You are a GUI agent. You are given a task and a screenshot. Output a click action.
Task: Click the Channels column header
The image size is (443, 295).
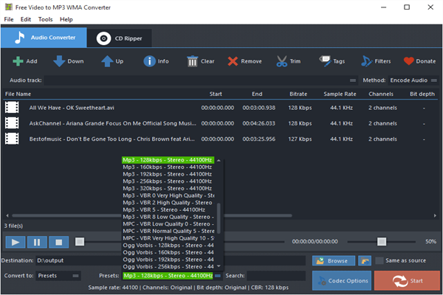pyautogui.click(x=381, y=94)
